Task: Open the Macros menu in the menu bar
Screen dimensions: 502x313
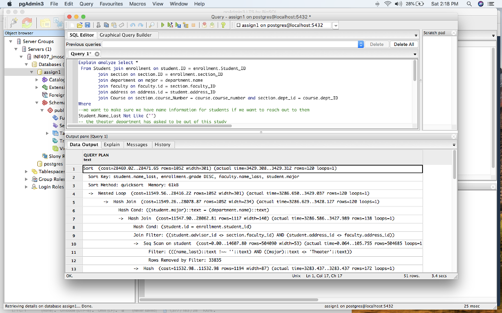Action: 137,4
